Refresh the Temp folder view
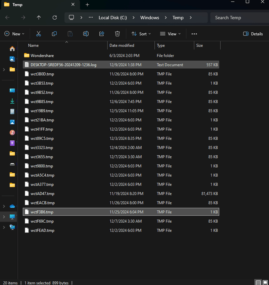Viewport: 269px width, 285px height. point(54,18)
